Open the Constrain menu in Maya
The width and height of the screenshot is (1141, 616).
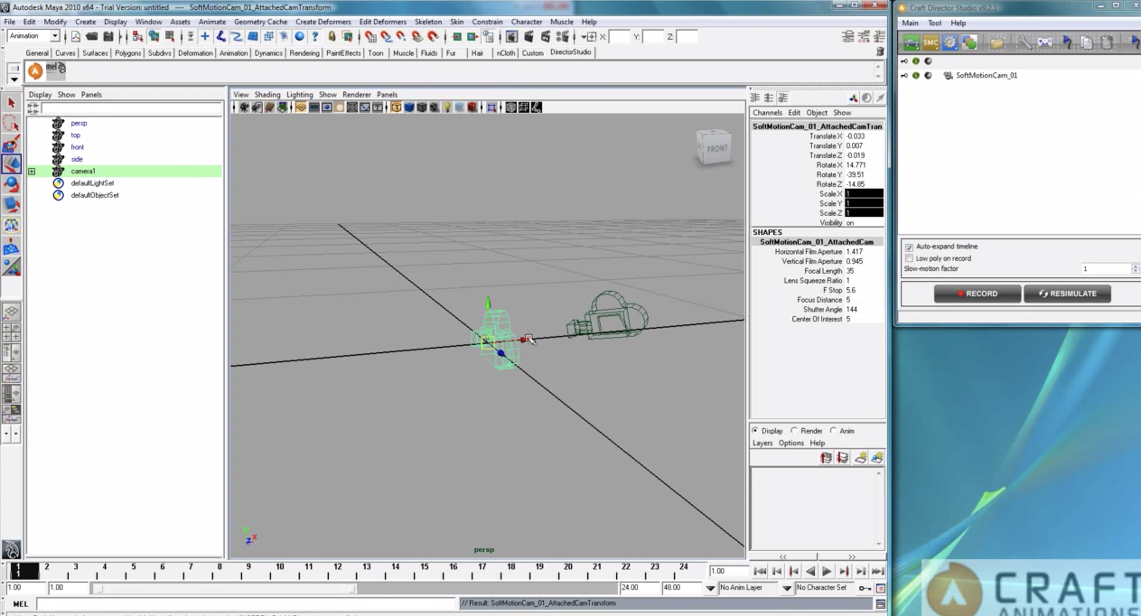(x=487, y=22)
